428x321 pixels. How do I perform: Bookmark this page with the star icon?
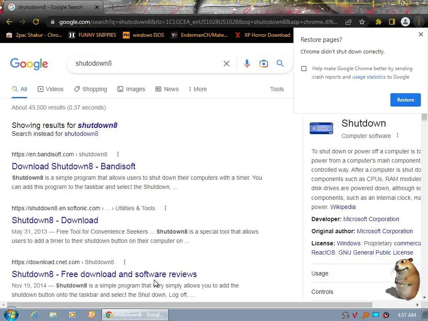point(362,22)
